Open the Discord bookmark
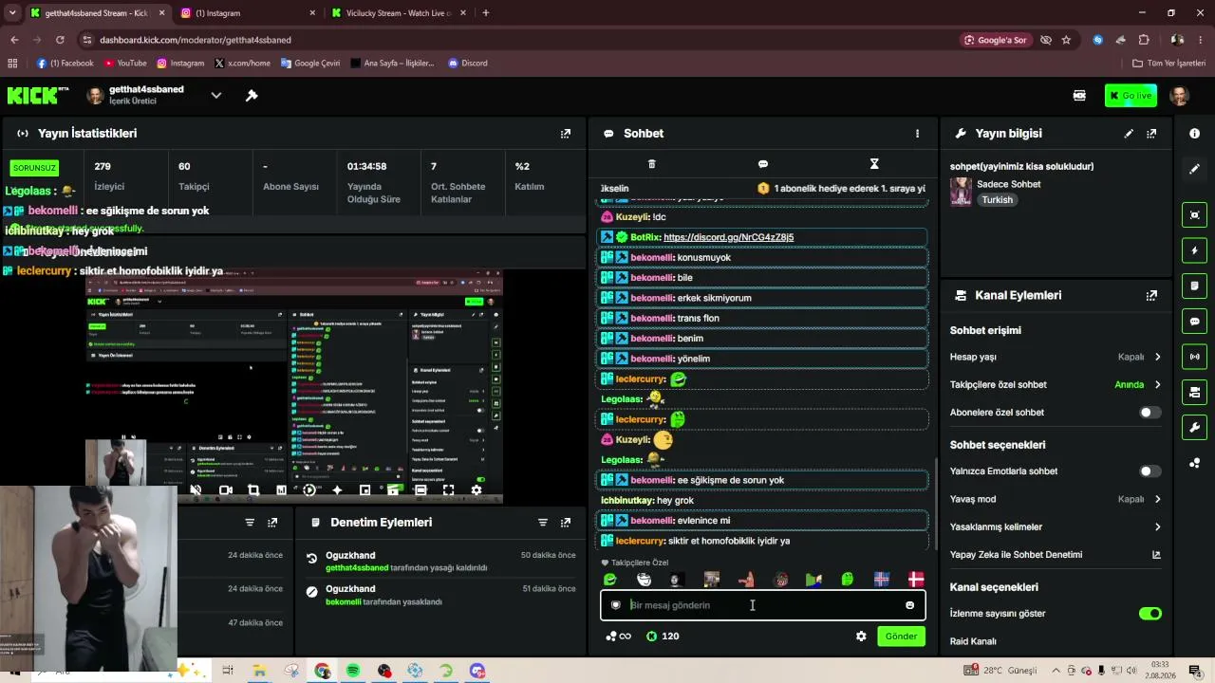1215x683 pixels. tap(468, 64)
